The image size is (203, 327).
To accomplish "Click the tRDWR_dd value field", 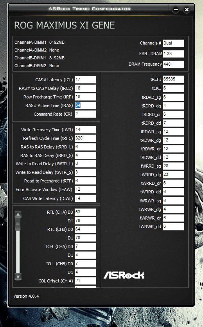I will click(x=173, y=157).
